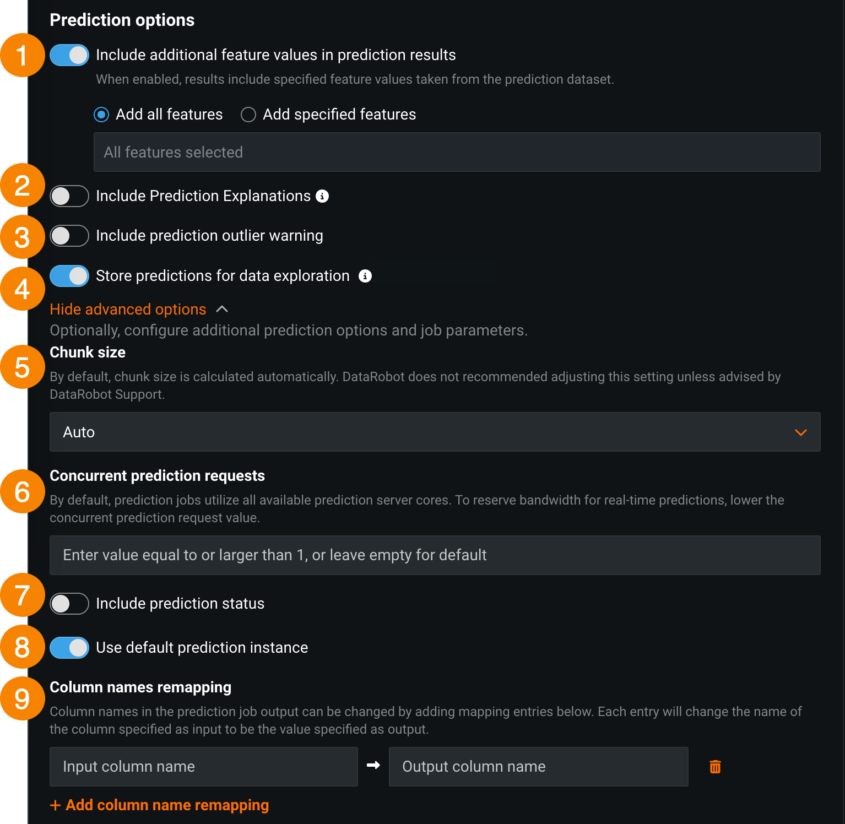The height and width of the screenshot is (824, 845).
Task: Click Add column name remapping link
Action: (160, 805)
